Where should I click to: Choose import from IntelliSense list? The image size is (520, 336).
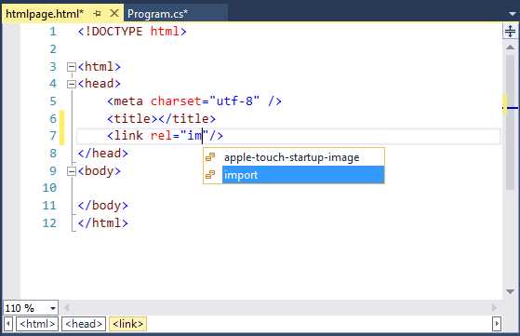tap(294, 174)
